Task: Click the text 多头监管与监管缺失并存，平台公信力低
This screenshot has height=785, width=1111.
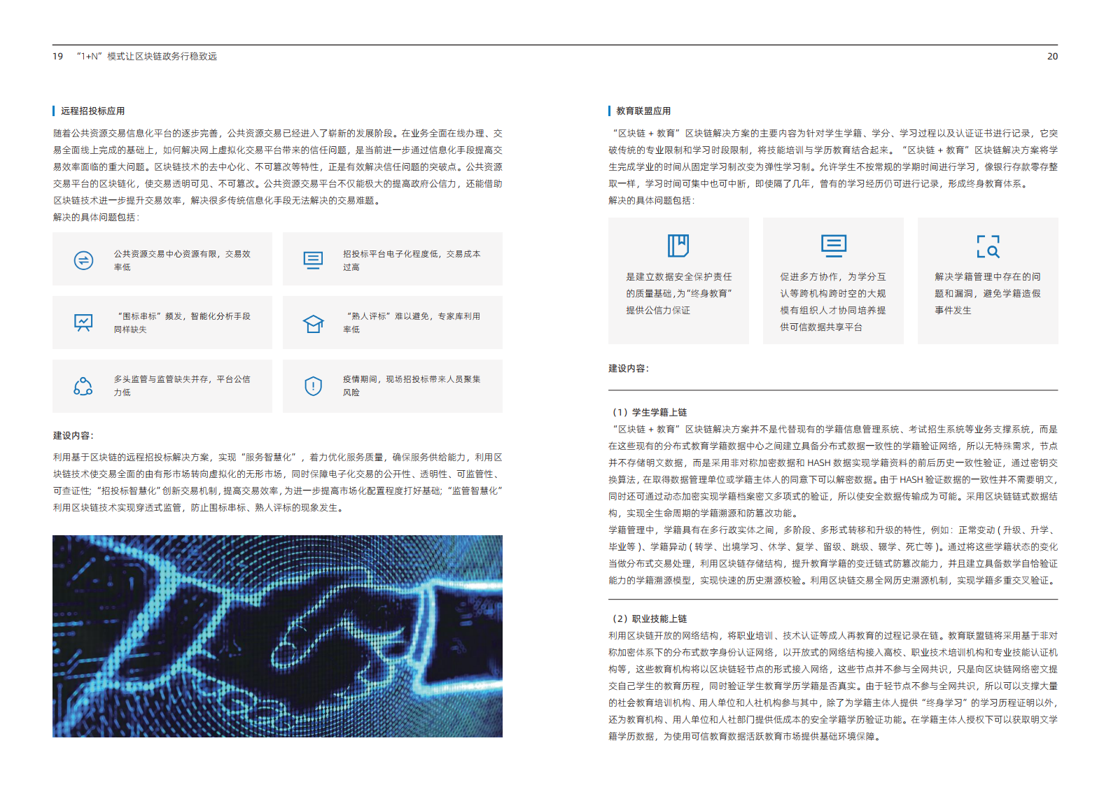Action: click(182, 386)
